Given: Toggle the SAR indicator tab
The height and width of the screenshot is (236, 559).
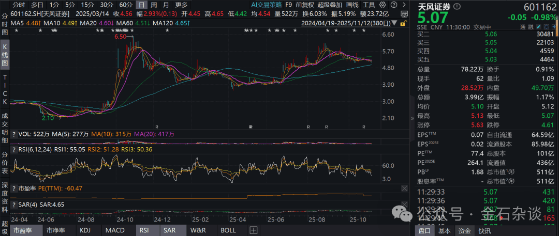Looking at the screenshot, I should tap(169, 230).
